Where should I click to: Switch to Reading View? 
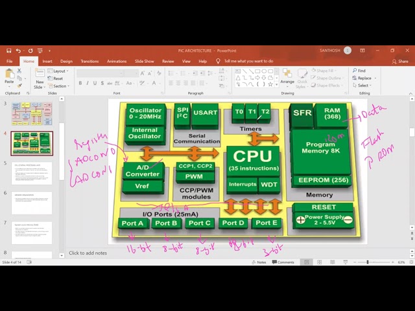[x=333, y=262]
